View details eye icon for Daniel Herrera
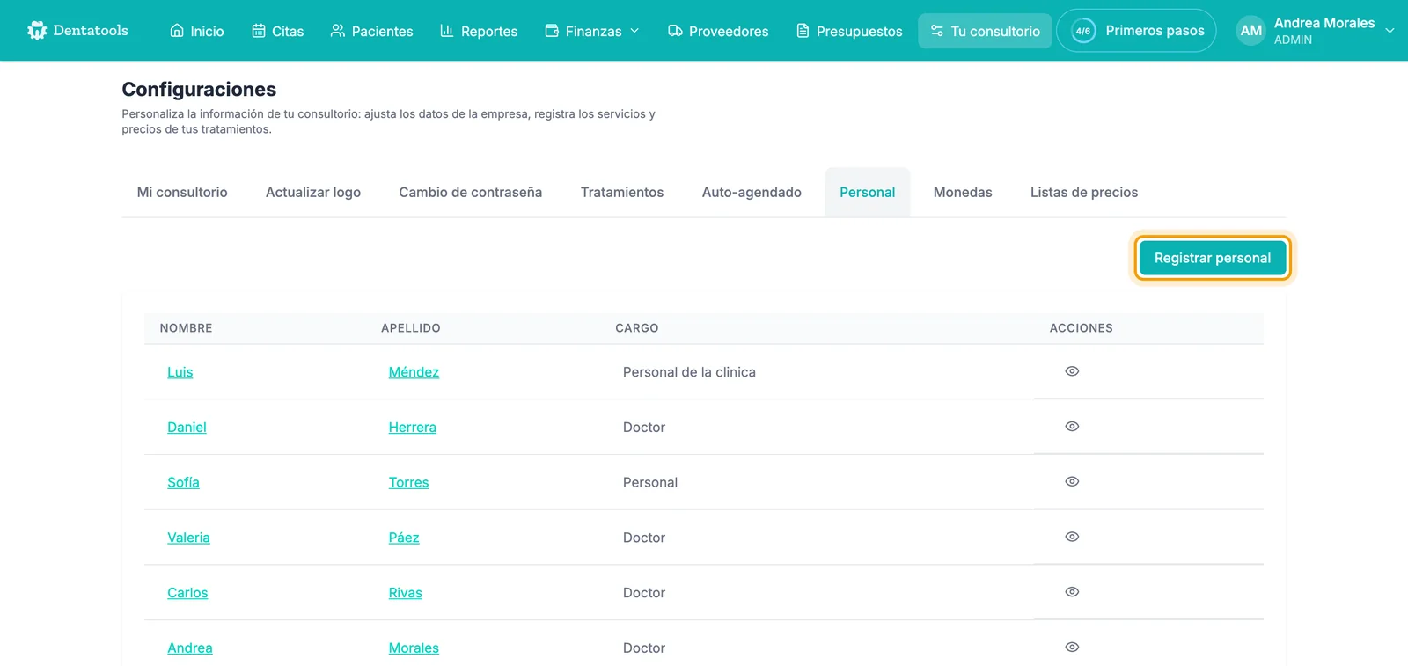Image resolution: width=1408 pixels, height=666 pixels. [x=1072, y=427]
